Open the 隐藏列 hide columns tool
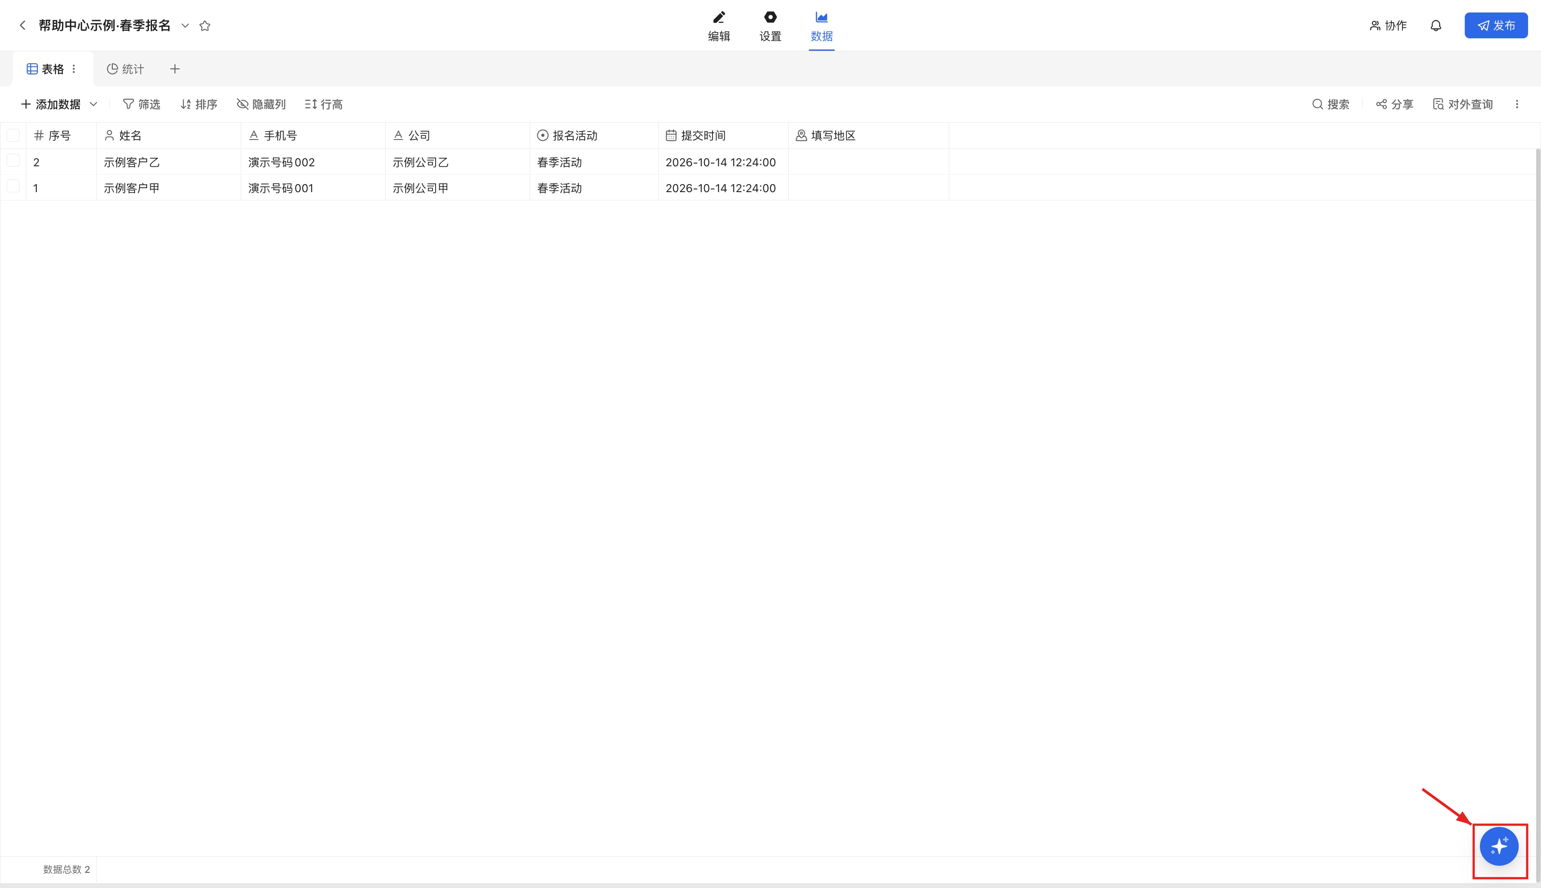The height and width of the screenshot is (888, 1541). pyautogui.click(x=261, y=104)
